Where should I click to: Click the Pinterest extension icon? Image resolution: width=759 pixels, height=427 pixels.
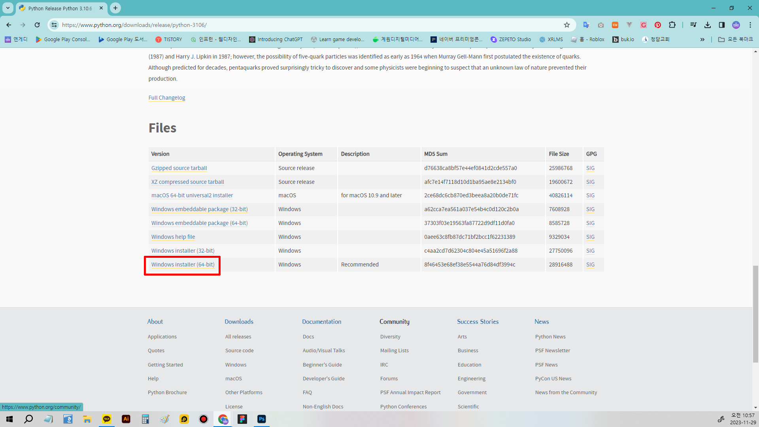pyautogui.click(x=658, y=25)
